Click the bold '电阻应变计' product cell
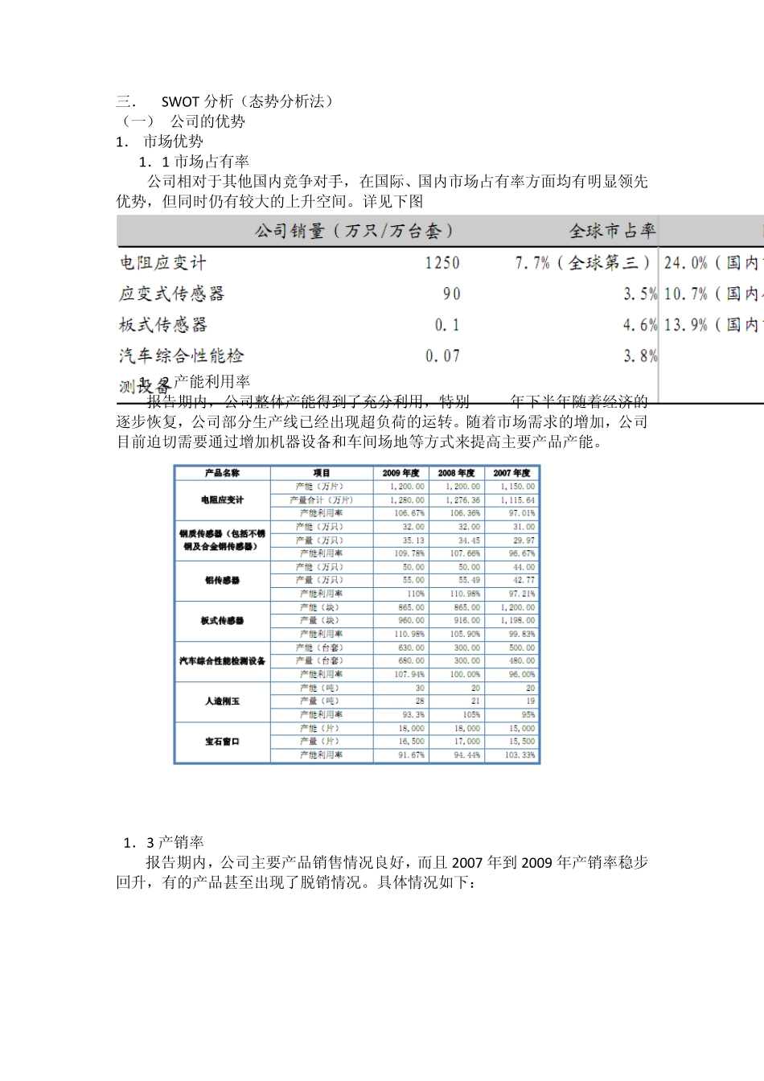The image size is (764, 1081). 222,500
